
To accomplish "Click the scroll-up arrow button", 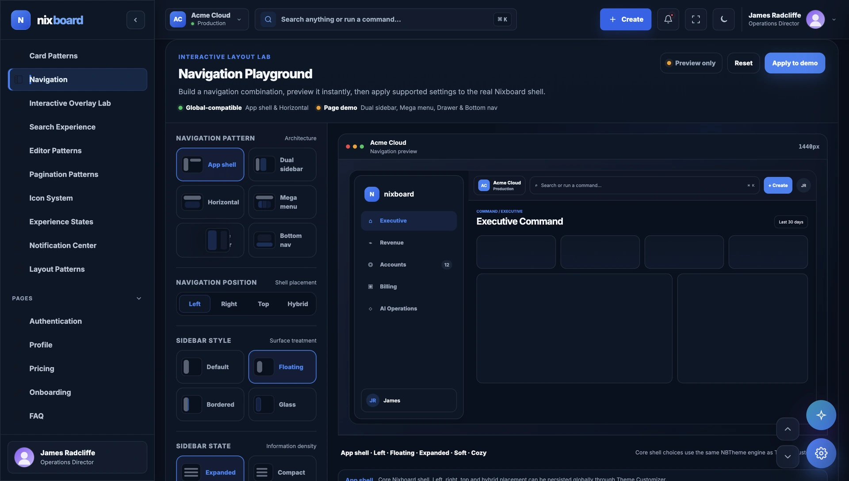I will click(x=788, y=429).
